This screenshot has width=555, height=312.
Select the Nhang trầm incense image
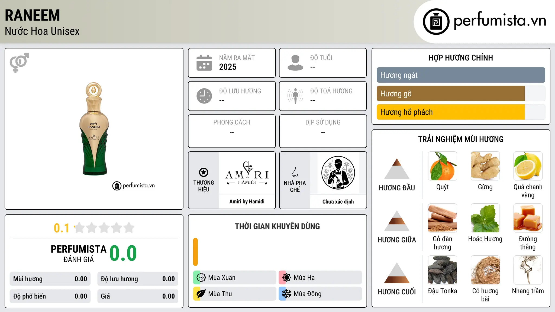pyautogui.click(x=528, y=270)
